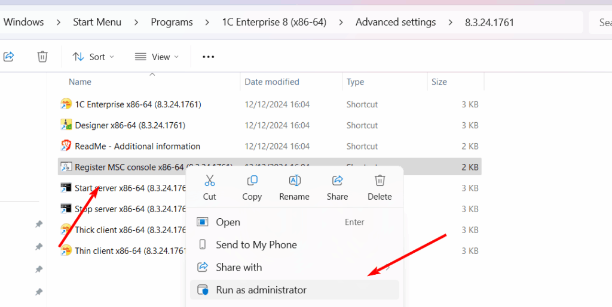This screenshot has width=612, height=307.
Task: Select file Designer x86-64 (8.3.24.1761)
Action: point(130,125)
